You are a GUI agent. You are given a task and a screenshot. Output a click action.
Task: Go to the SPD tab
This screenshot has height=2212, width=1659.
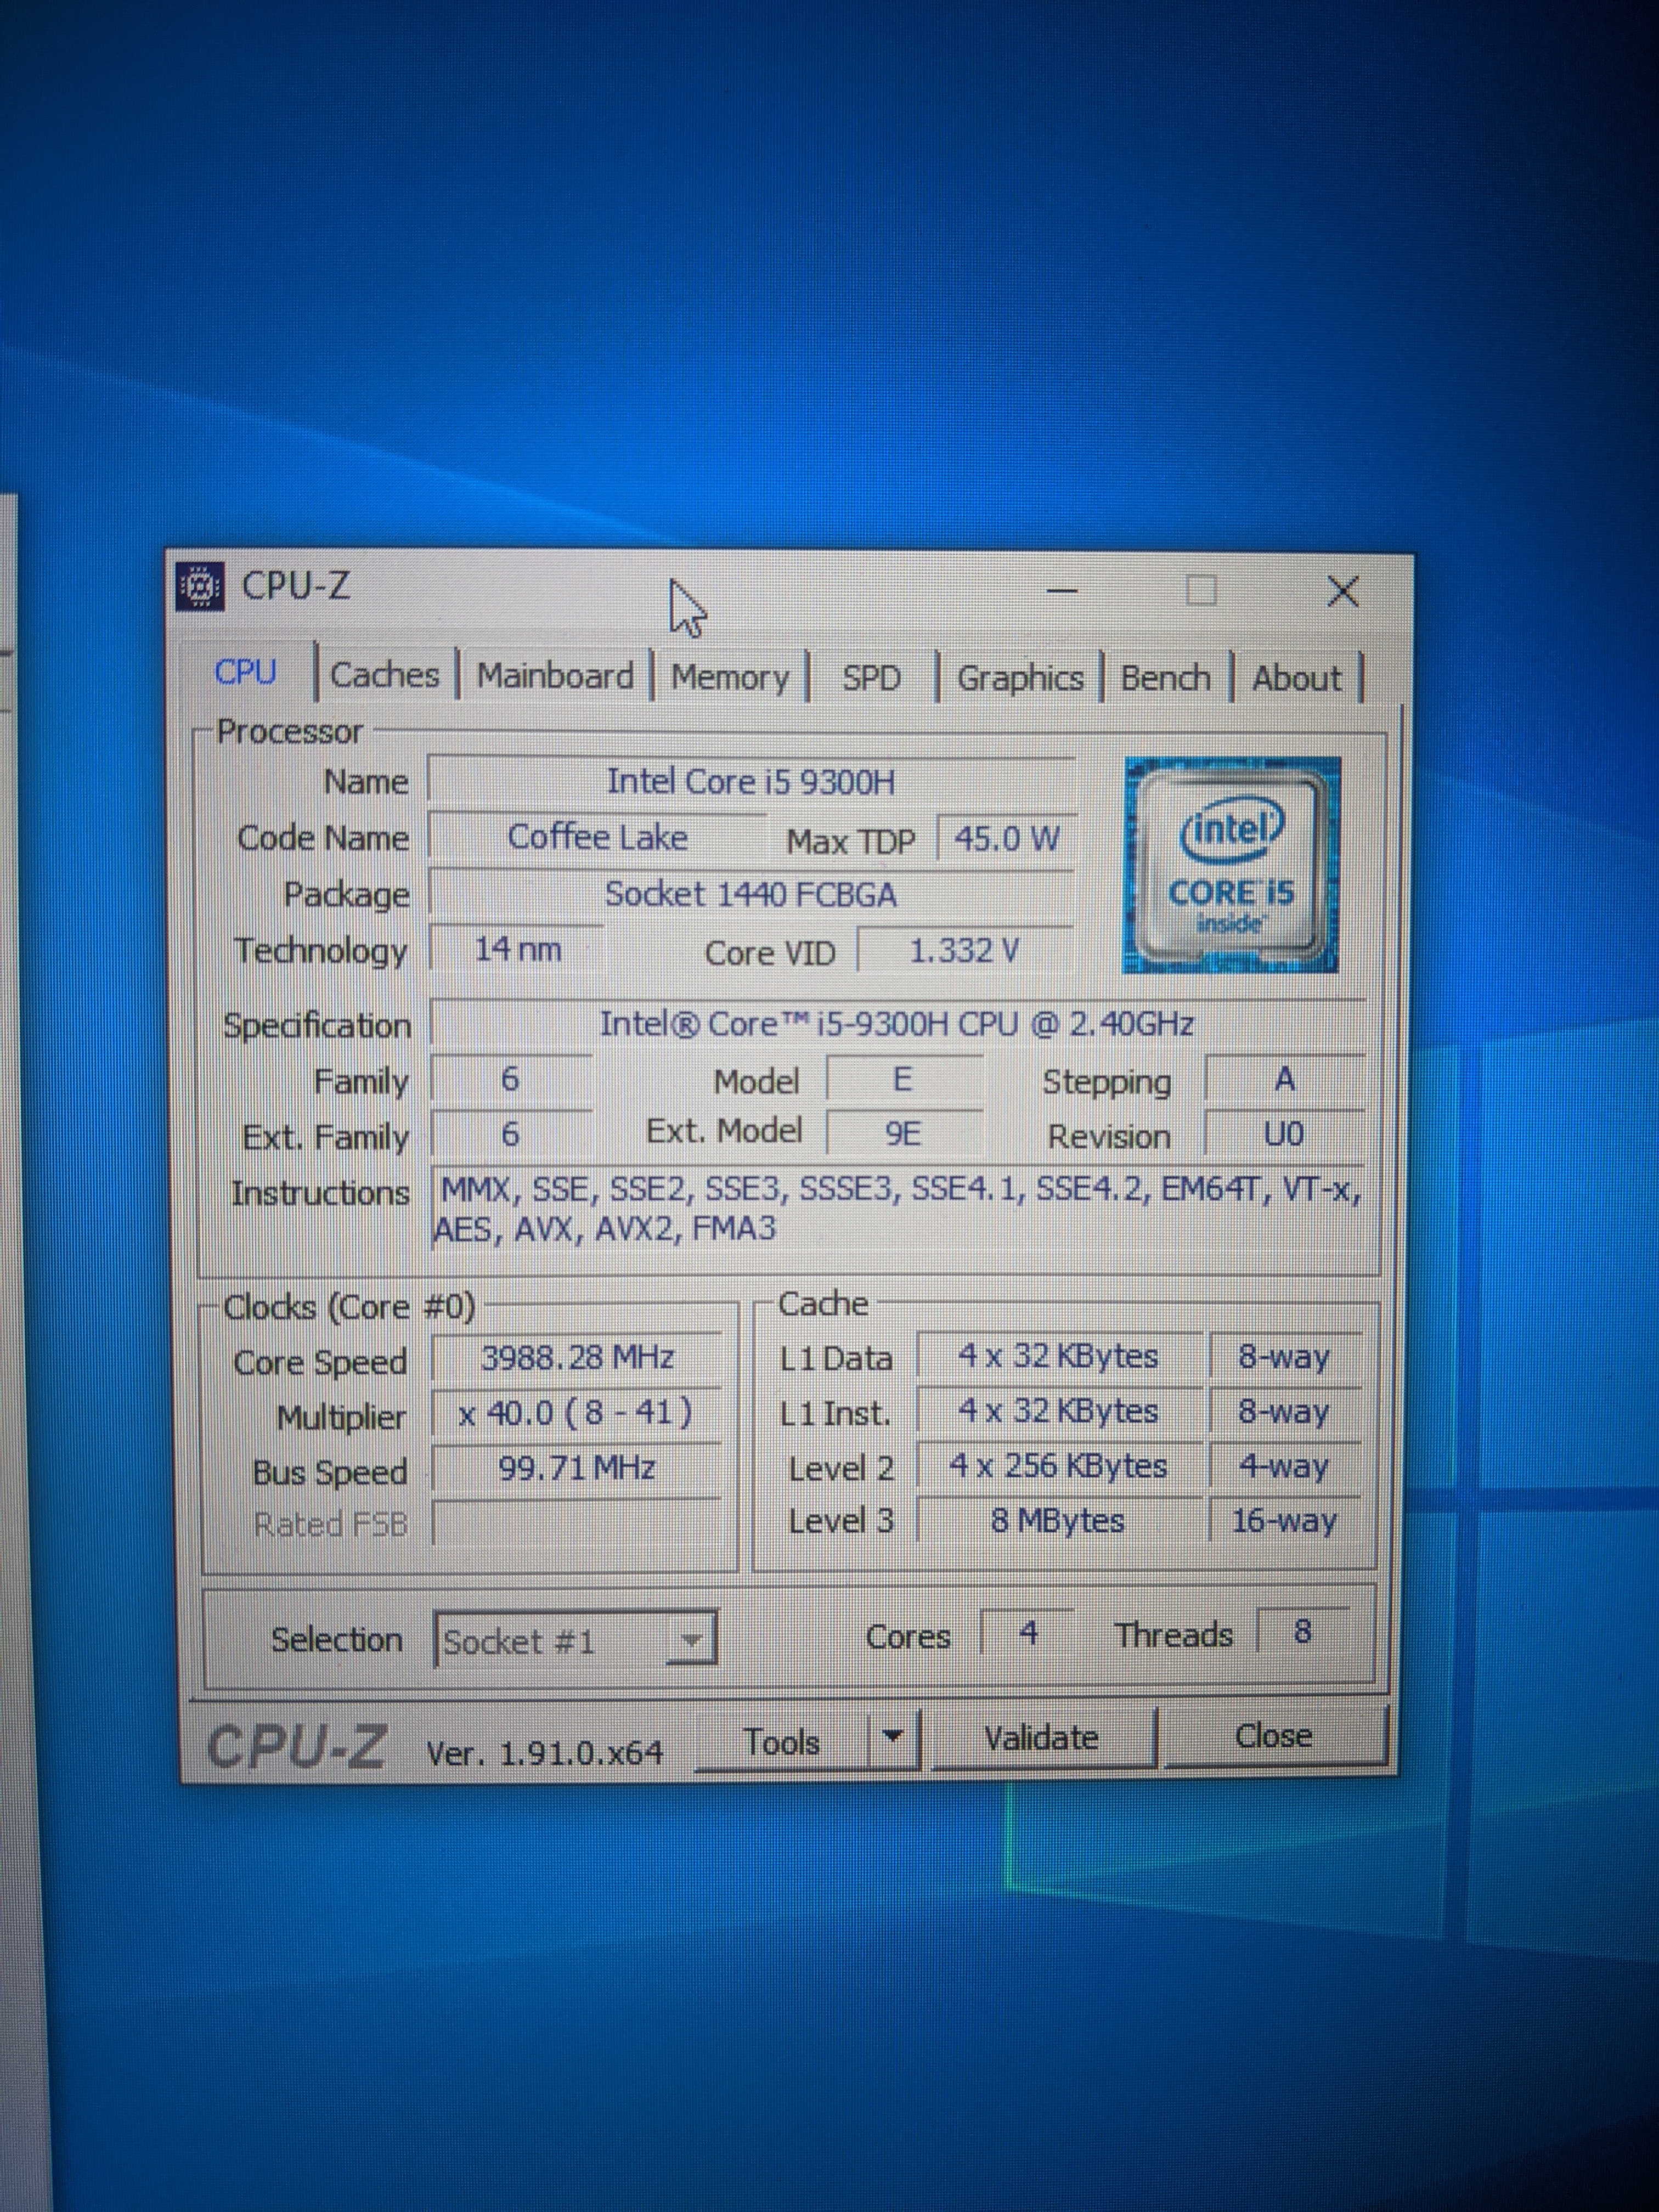(871, 678)
